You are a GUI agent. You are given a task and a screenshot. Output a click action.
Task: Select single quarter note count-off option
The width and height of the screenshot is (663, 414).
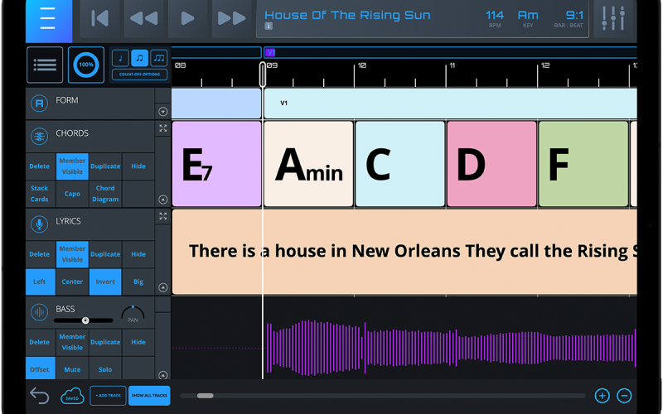click(119, 58)
